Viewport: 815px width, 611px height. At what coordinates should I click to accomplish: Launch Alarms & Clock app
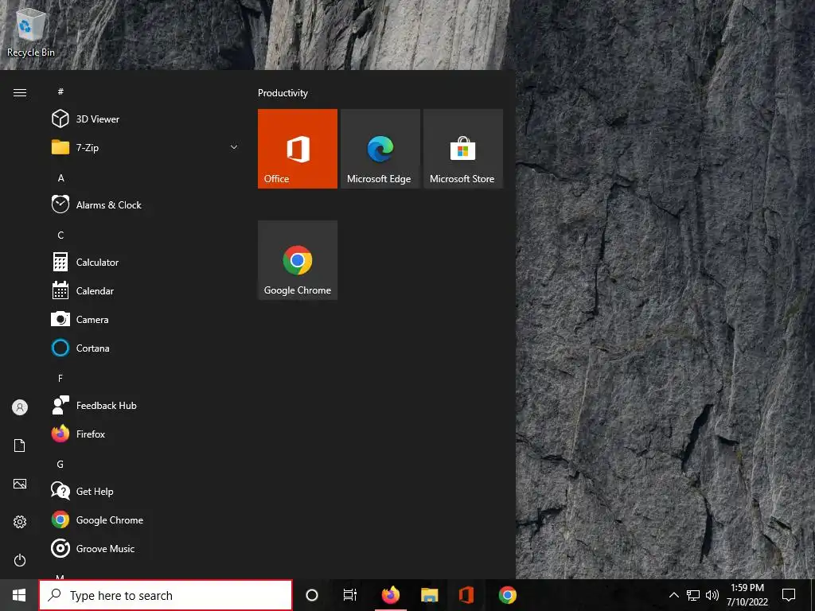146,204
